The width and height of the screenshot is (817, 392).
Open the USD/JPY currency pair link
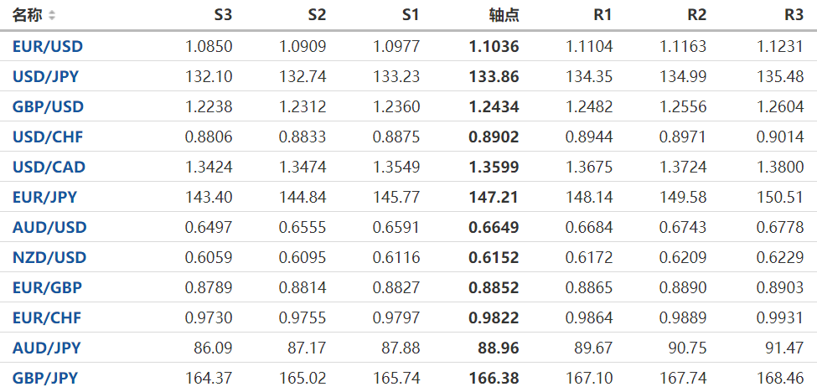(x=45, y=77)
